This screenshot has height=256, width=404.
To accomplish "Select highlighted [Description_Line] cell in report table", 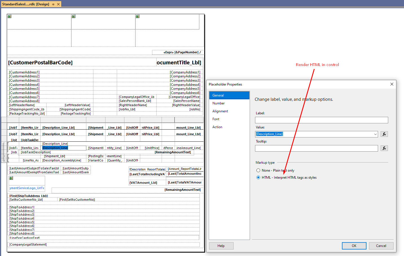I will tap(63, 148).
